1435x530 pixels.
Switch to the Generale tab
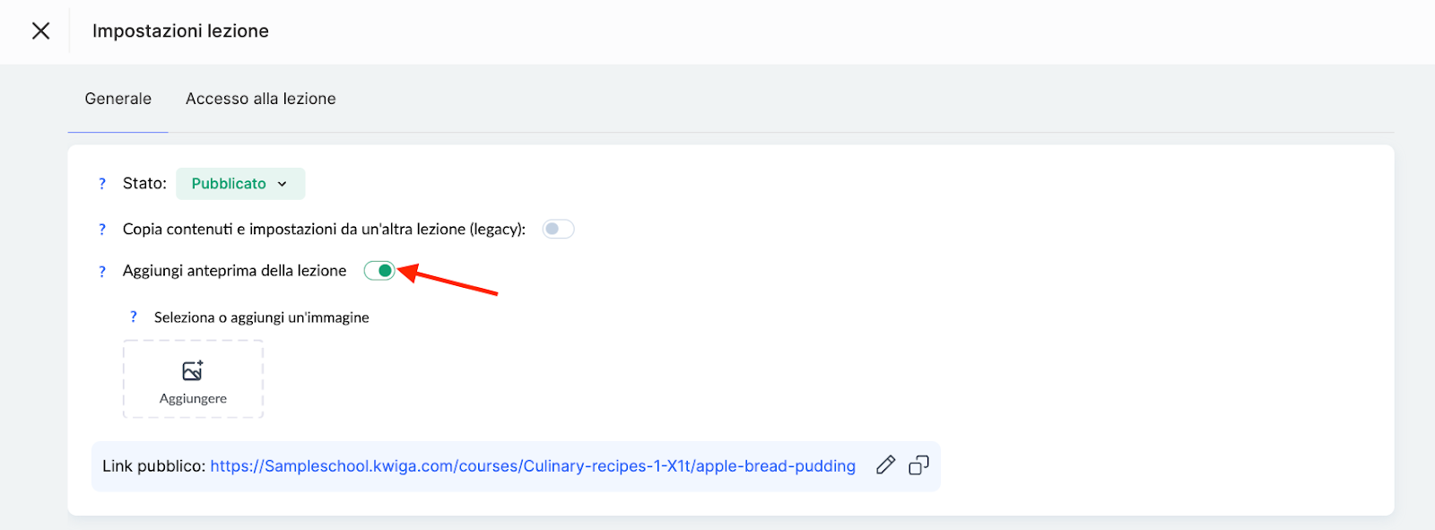point(118,99)
